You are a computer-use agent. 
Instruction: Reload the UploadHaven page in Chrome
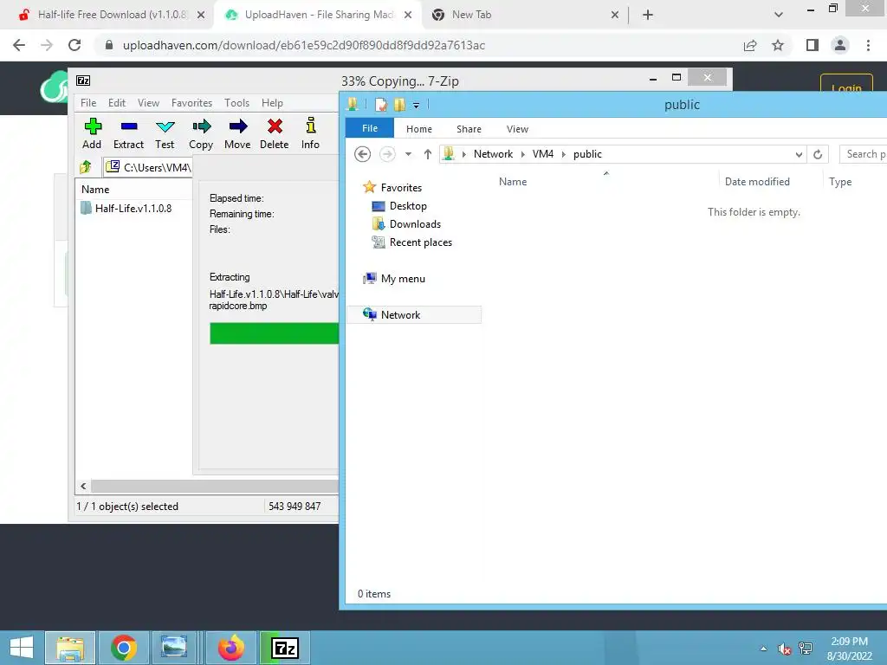coord(74,45)
